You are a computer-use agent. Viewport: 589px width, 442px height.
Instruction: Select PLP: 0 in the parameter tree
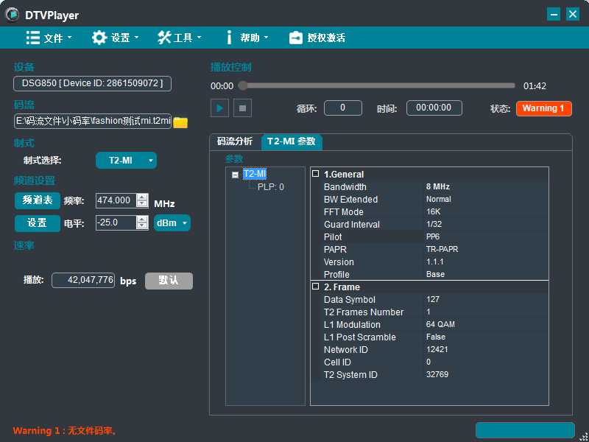point(270,187)
